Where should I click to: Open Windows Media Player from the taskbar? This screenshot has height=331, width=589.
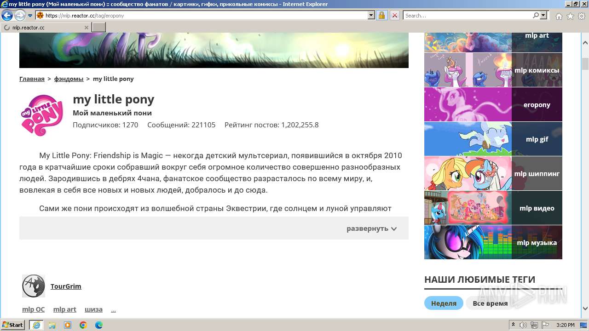pos(68,325)
